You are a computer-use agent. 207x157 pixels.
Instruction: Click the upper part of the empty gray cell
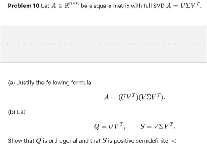pyautogui.click(x=103, y=35)
